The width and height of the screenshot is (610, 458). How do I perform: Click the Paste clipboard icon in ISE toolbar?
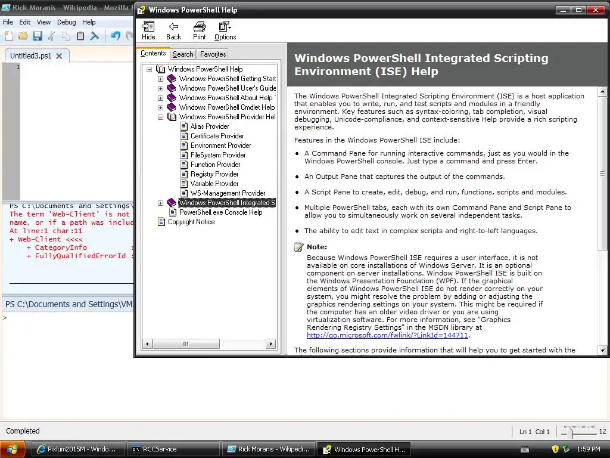pyautogui.click(x=80, y=36)
